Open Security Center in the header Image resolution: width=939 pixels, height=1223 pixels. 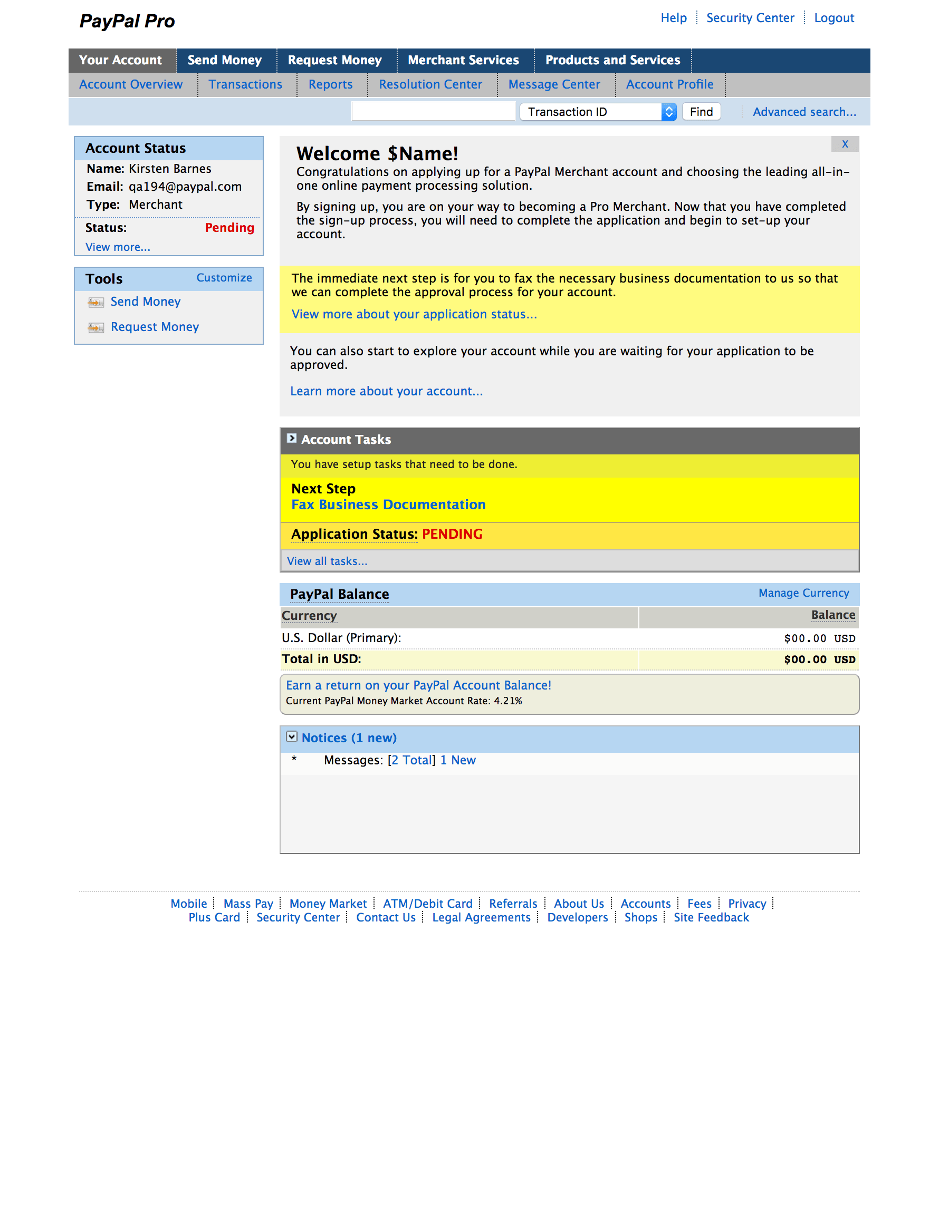click(x=750, y=18)
